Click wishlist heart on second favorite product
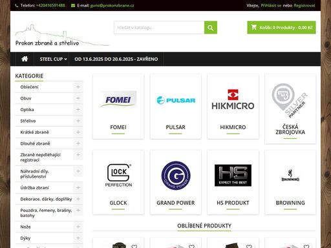The image size is (331, 248). tap(191, 246)
